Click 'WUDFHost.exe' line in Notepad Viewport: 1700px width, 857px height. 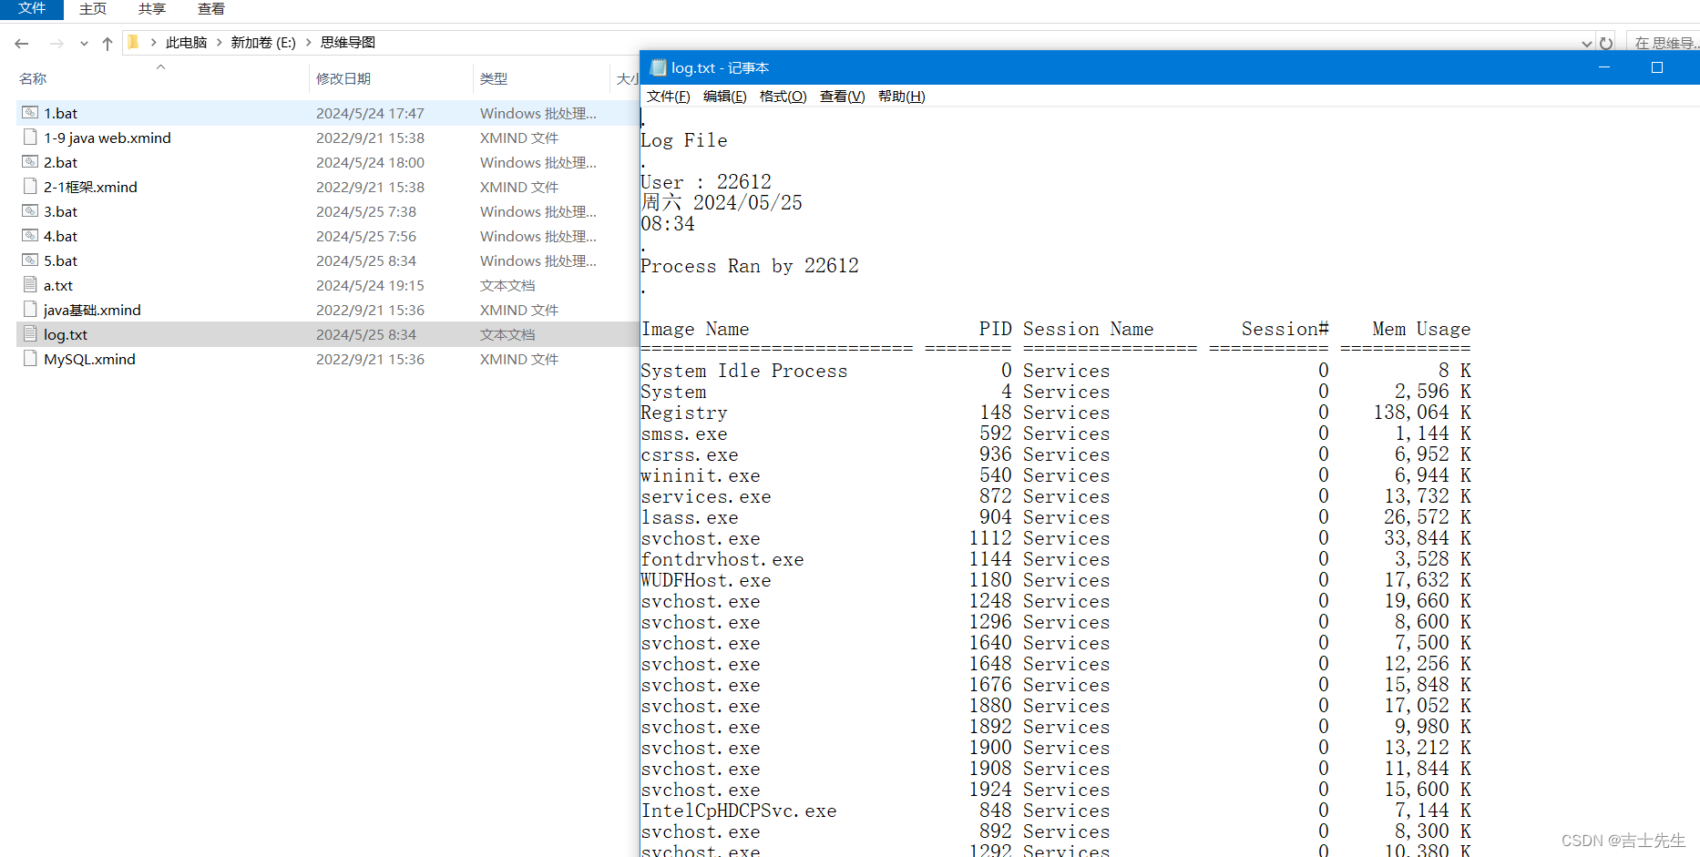coord(706,580)
